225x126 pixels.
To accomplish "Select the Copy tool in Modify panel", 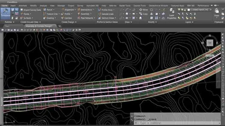I will [x=143, y=14].
